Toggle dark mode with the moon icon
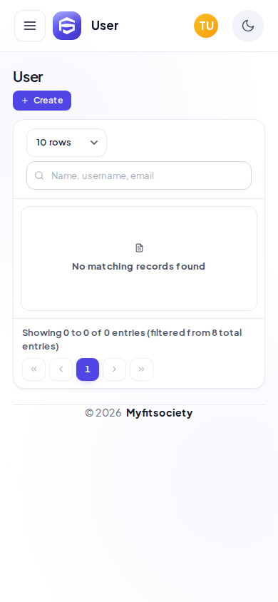Screen dimensions: 278x602 pos(248,26)
